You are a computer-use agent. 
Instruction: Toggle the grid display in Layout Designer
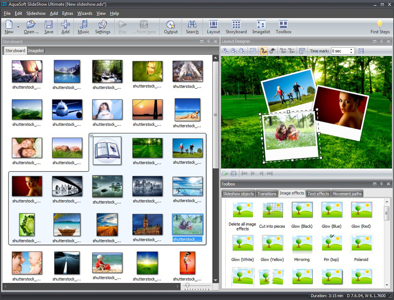pyautogui.click(x=252, y=51)
